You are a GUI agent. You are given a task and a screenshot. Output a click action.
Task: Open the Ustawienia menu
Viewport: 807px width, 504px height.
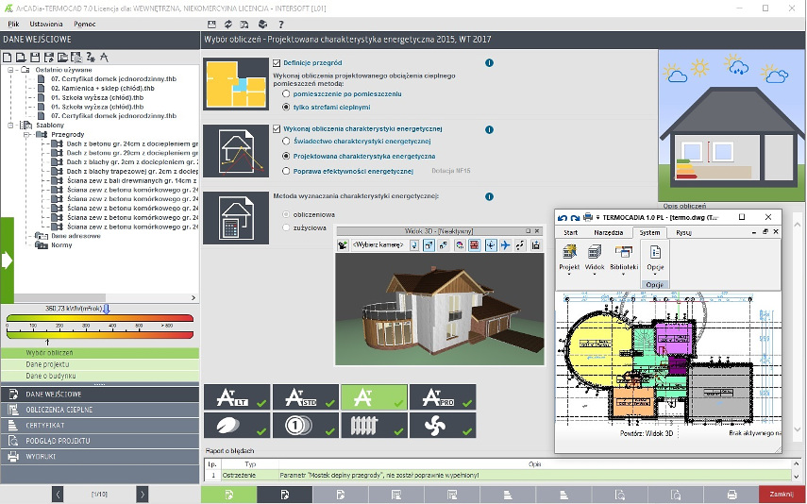pos(46,25)
